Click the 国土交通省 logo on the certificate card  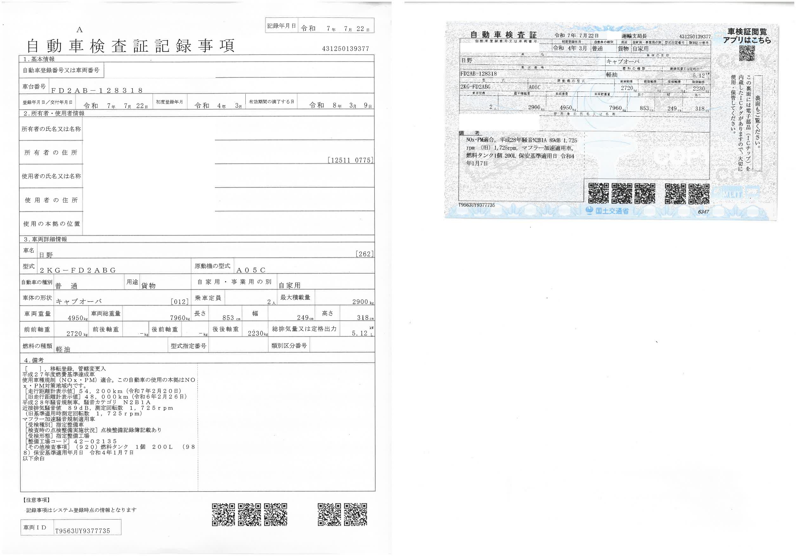607,211
